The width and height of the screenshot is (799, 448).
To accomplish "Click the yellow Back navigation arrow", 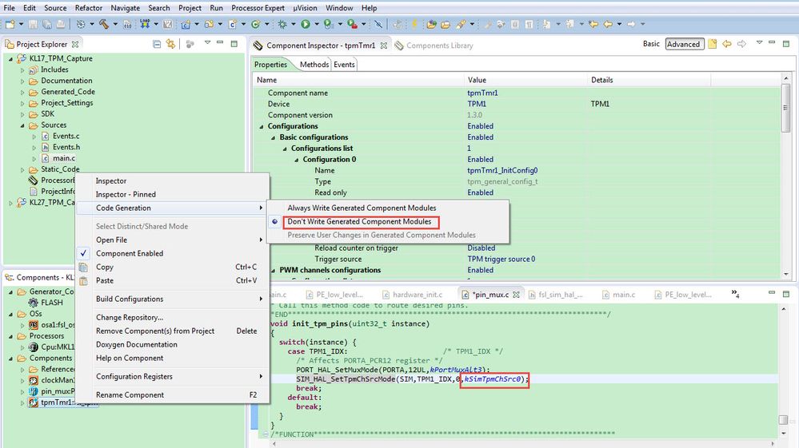I will 608,24.
